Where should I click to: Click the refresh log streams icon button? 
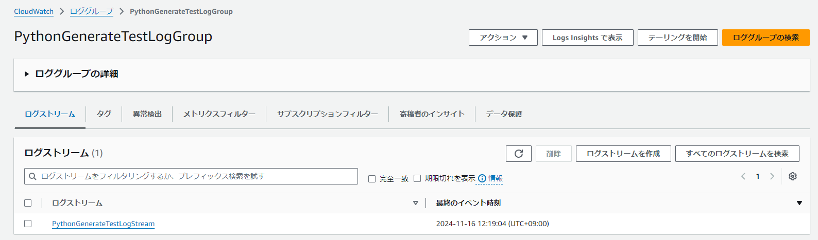pyautogui.click(x=519, y=154)
